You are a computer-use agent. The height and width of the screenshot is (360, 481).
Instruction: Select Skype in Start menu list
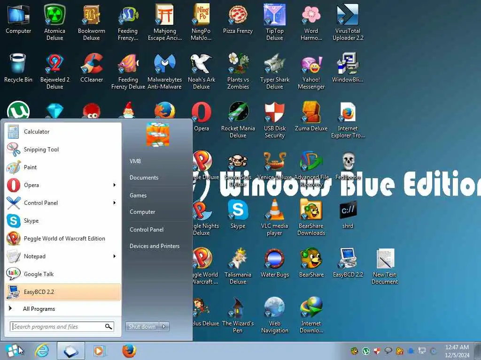click(x=63, y=221)
